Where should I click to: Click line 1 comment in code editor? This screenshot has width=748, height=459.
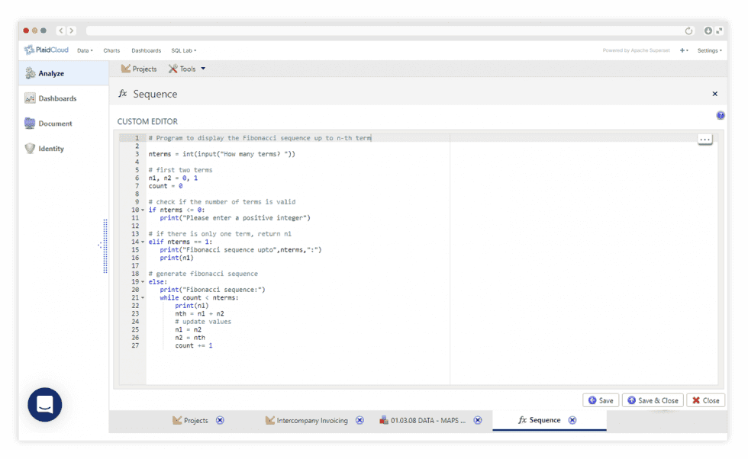coord(260,138)
